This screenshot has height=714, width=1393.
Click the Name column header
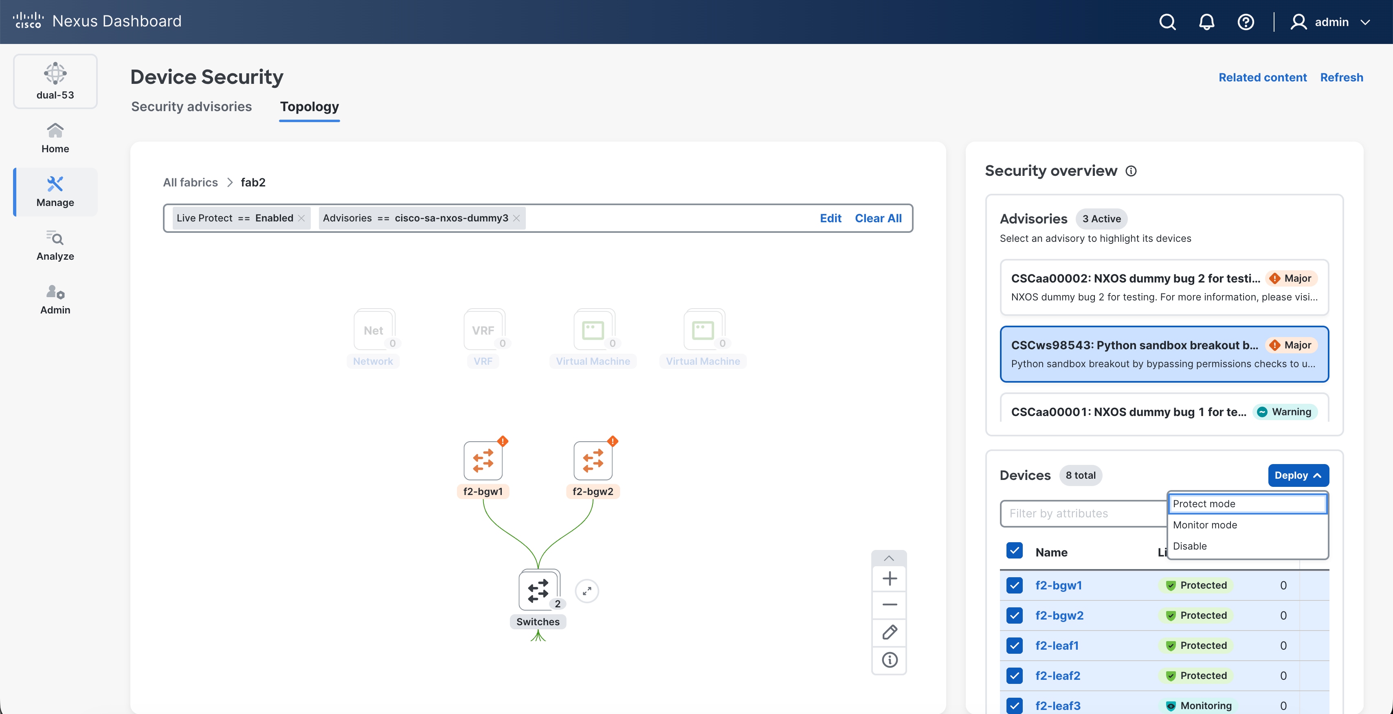(x=1051, y=552)
